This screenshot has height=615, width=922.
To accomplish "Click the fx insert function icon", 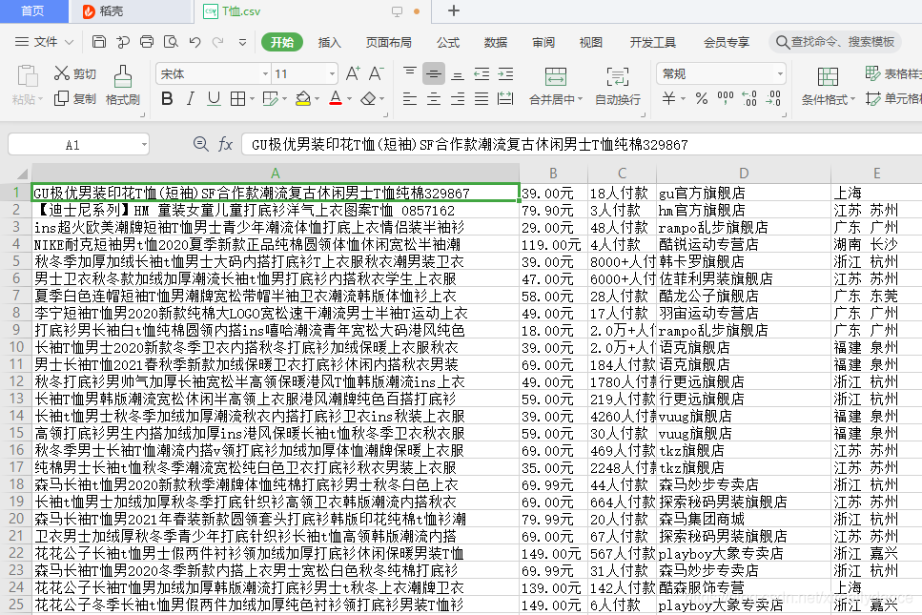I will (x=226, y=144).
